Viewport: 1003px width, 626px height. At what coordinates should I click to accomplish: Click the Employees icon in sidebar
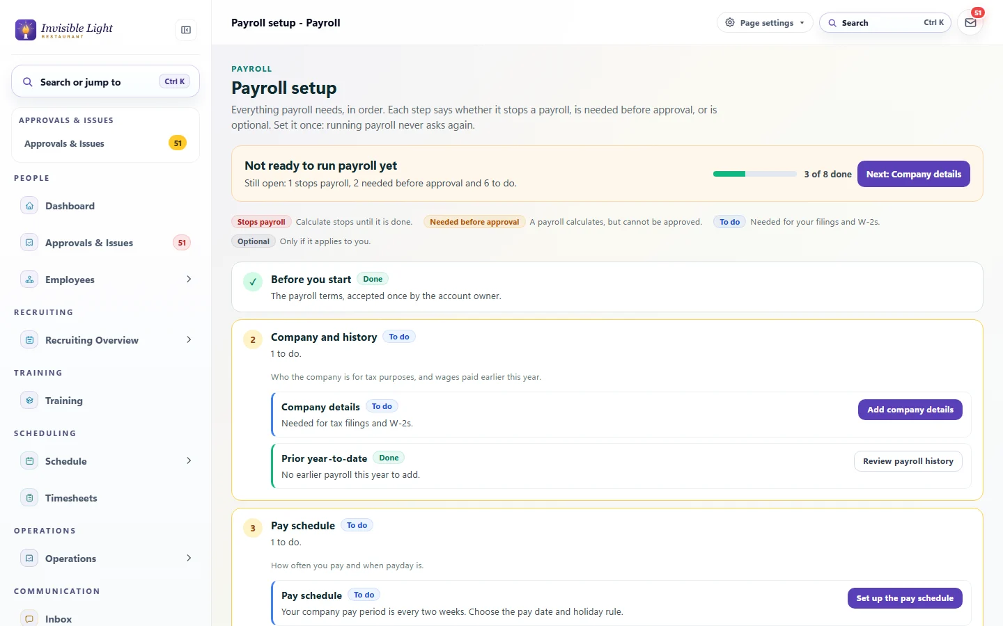[29, 280]
